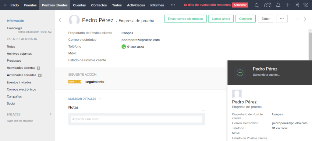Click the Actualizar upgrade button
312x141 pixels.
click(240, 5)
